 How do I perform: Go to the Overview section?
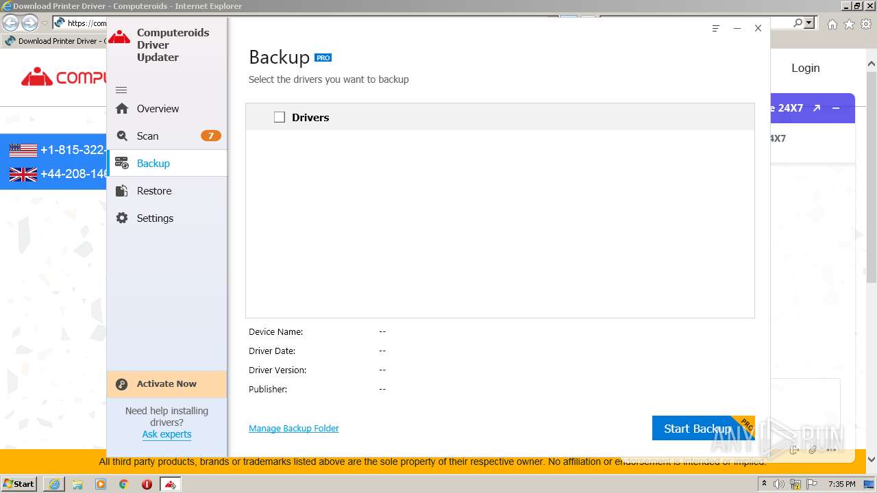pos(167,108)
